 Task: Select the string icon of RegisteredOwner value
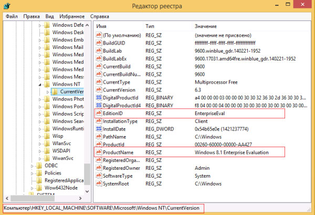(x=99, y=168)
